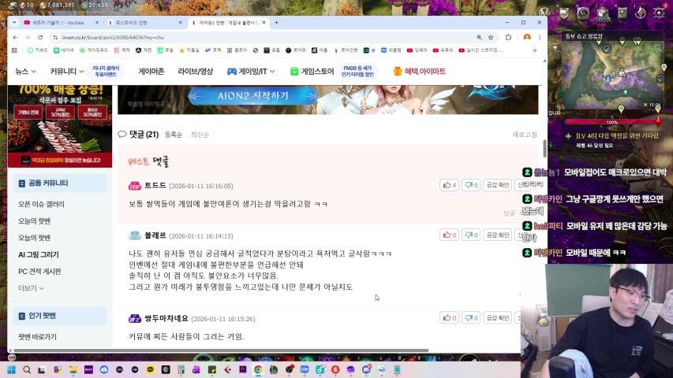The height and width of the screenshot is (378, 673).
Task: Click commenter name 볼레르
Action: [x=155, y=235]
